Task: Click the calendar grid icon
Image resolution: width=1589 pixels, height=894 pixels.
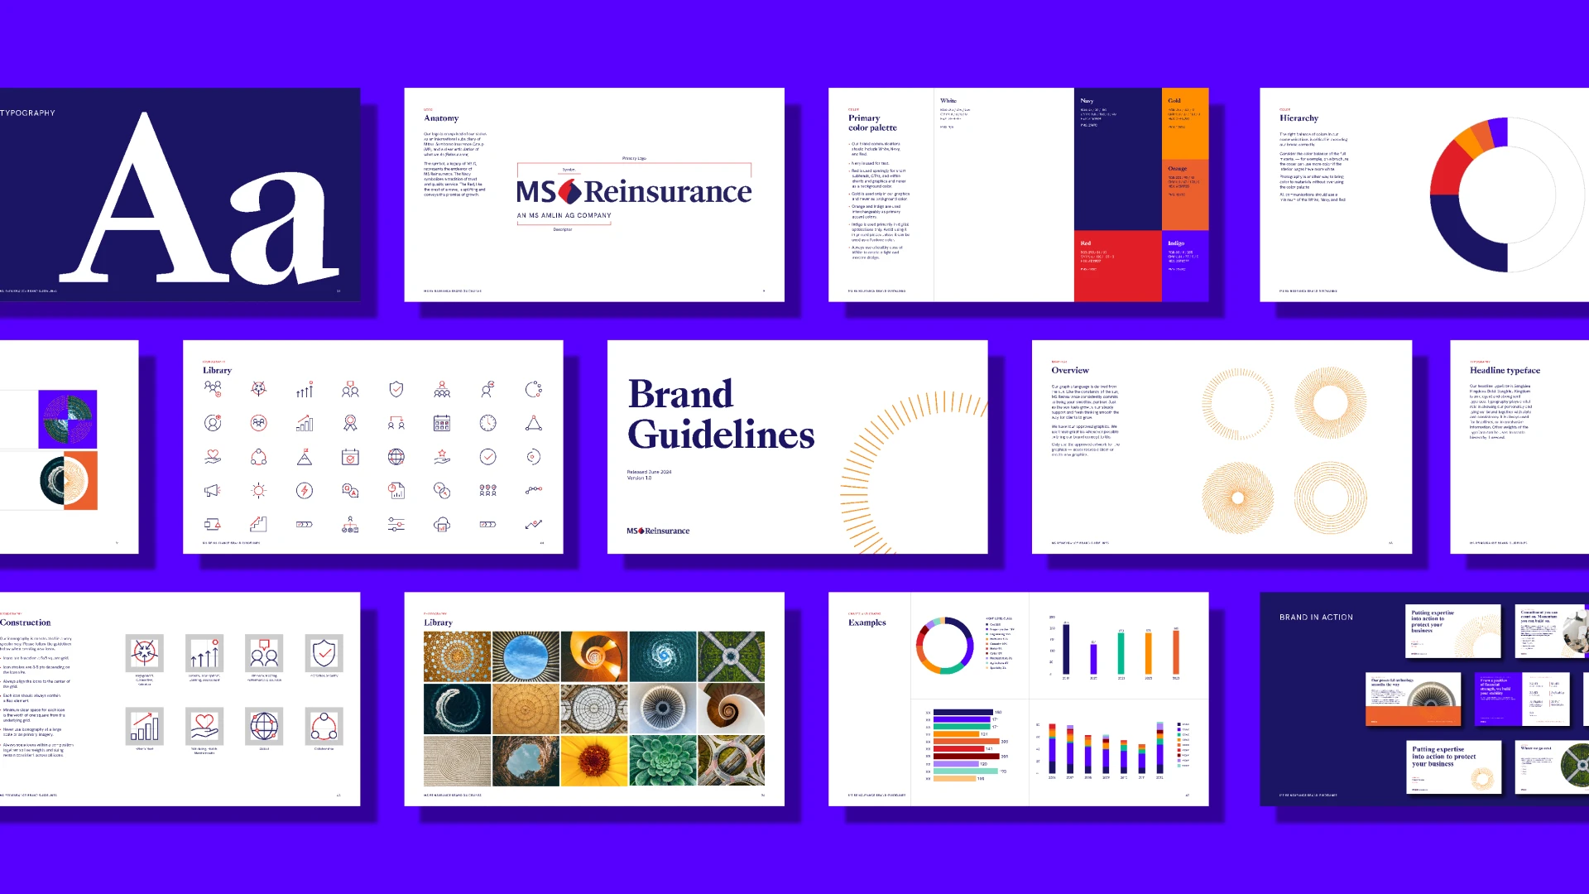Action: 442,423
